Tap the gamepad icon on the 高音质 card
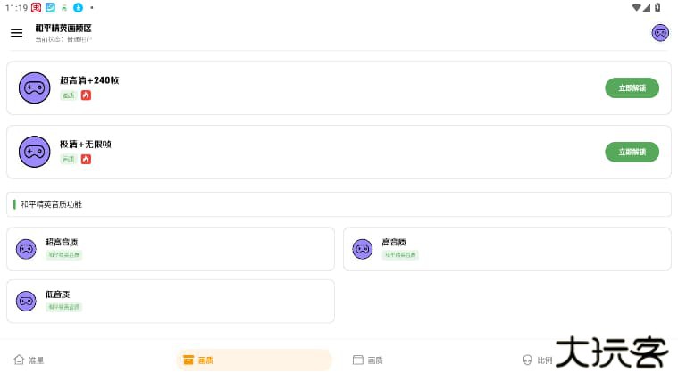The height and width of the screenshot is (381, 678). [363, 249]
